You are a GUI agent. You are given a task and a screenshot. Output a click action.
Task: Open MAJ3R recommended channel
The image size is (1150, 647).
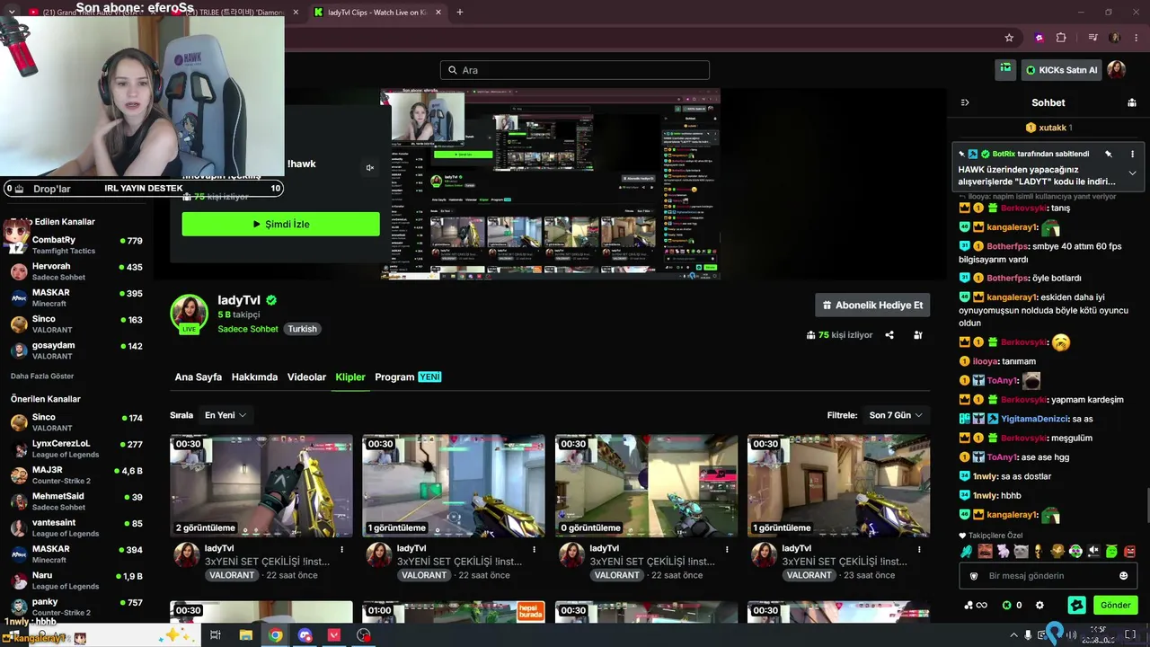76,475
